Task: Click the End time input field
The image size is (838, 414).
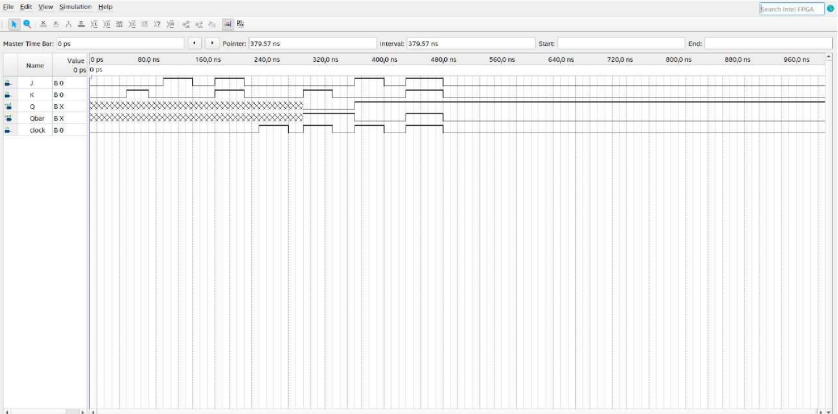Action: point(768,42)
